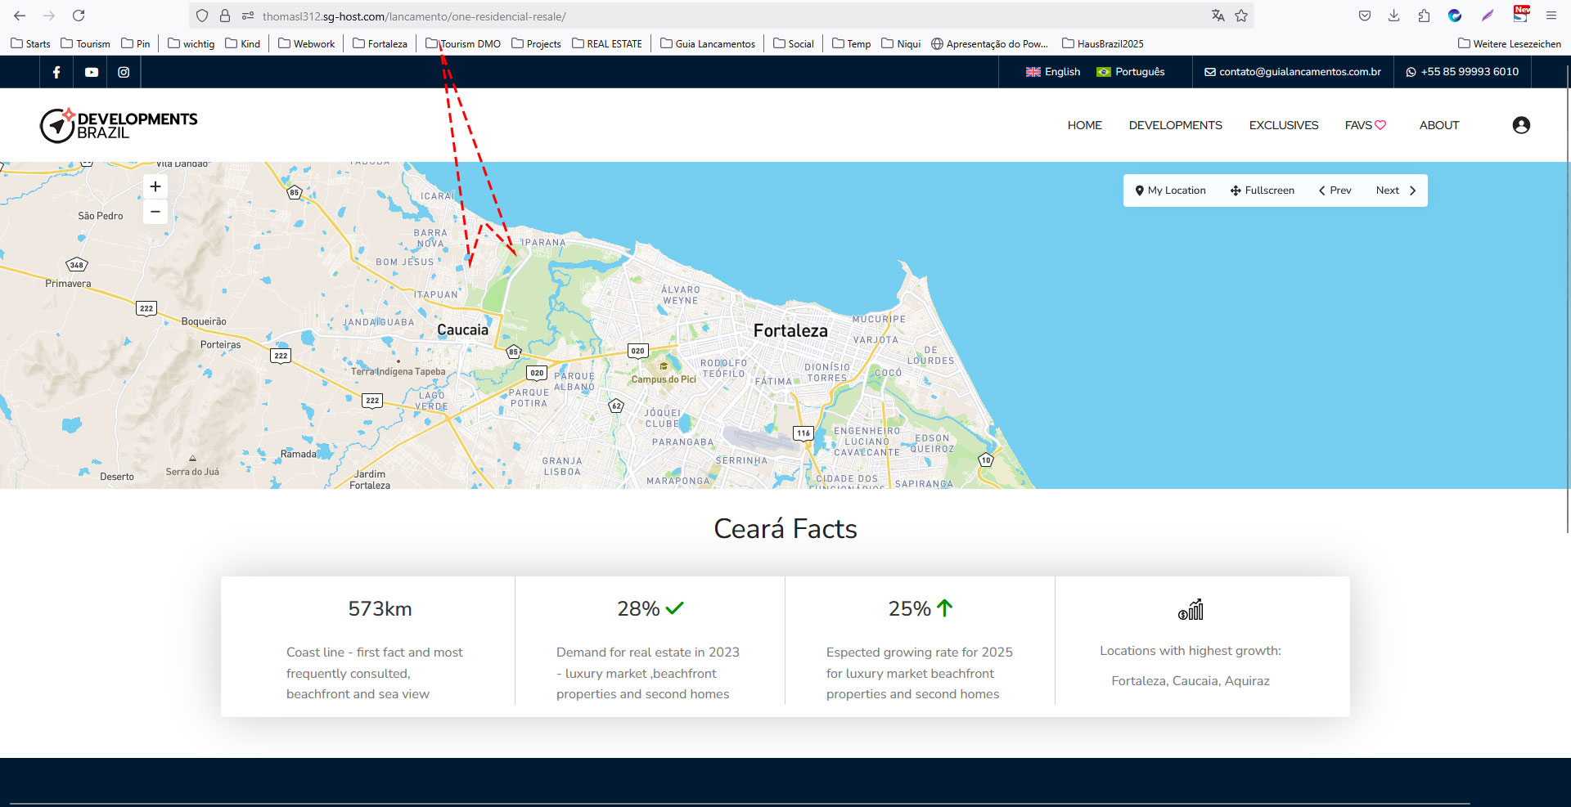The width and height of the screenshot is (1571, 807).
Task: Bookmark this page with the star icon
Action: pos(1241,16)
